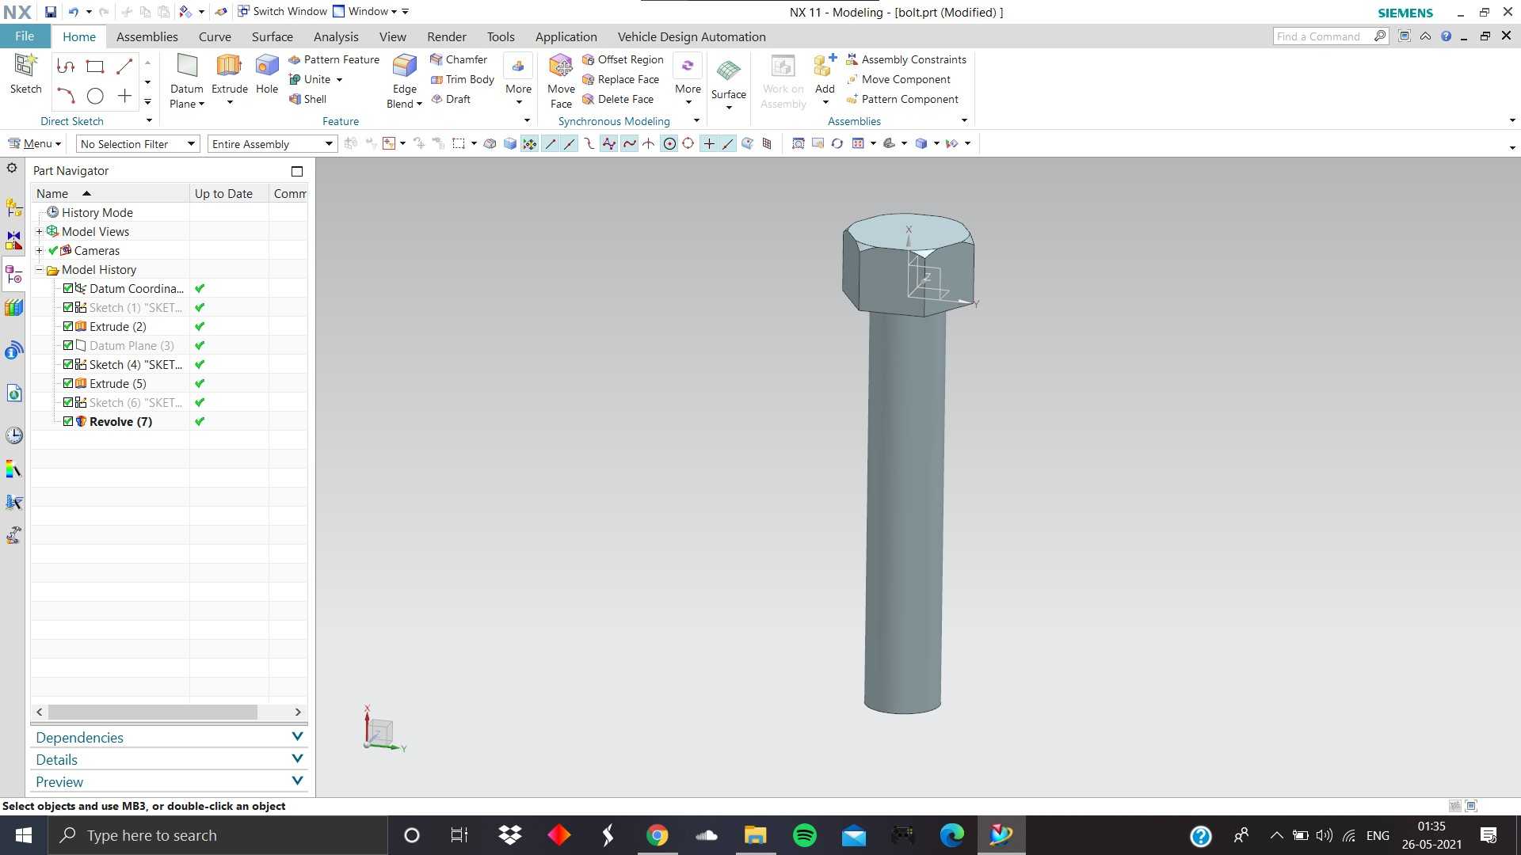The height and width of the screenshot is (855, 1521).
Task: Switch to the Analysis ribbon tab
Action: coord(336,36)
